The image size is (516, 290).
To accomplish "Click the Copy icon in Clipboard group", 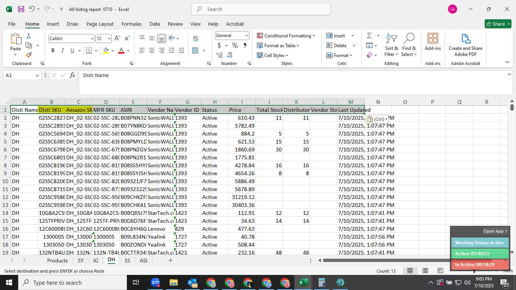I will click(x=29, y=45).
